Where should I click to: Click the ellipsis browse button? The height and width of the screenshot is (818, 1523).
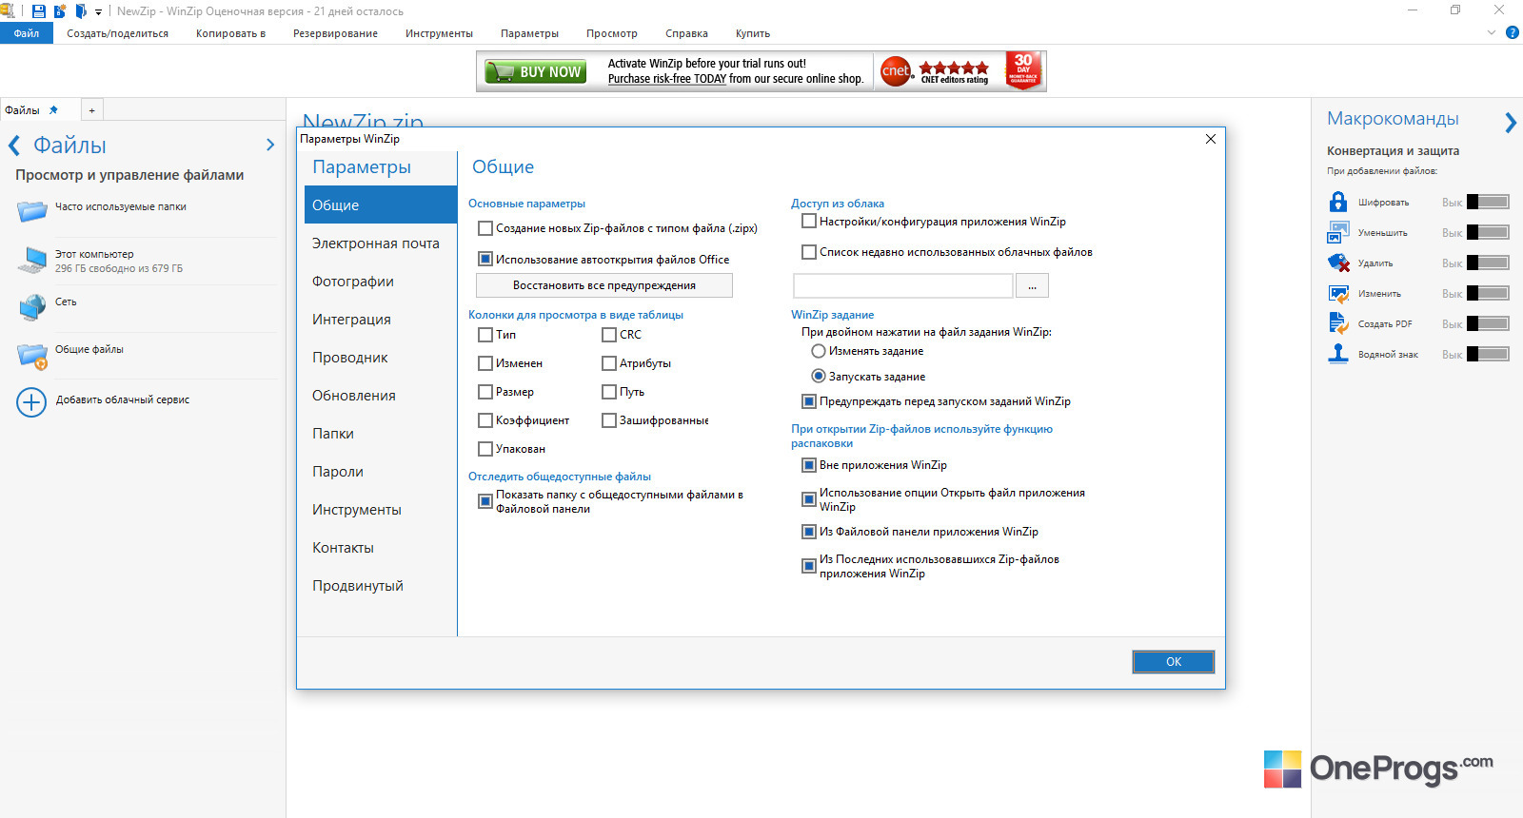(x=1032, y=285)
